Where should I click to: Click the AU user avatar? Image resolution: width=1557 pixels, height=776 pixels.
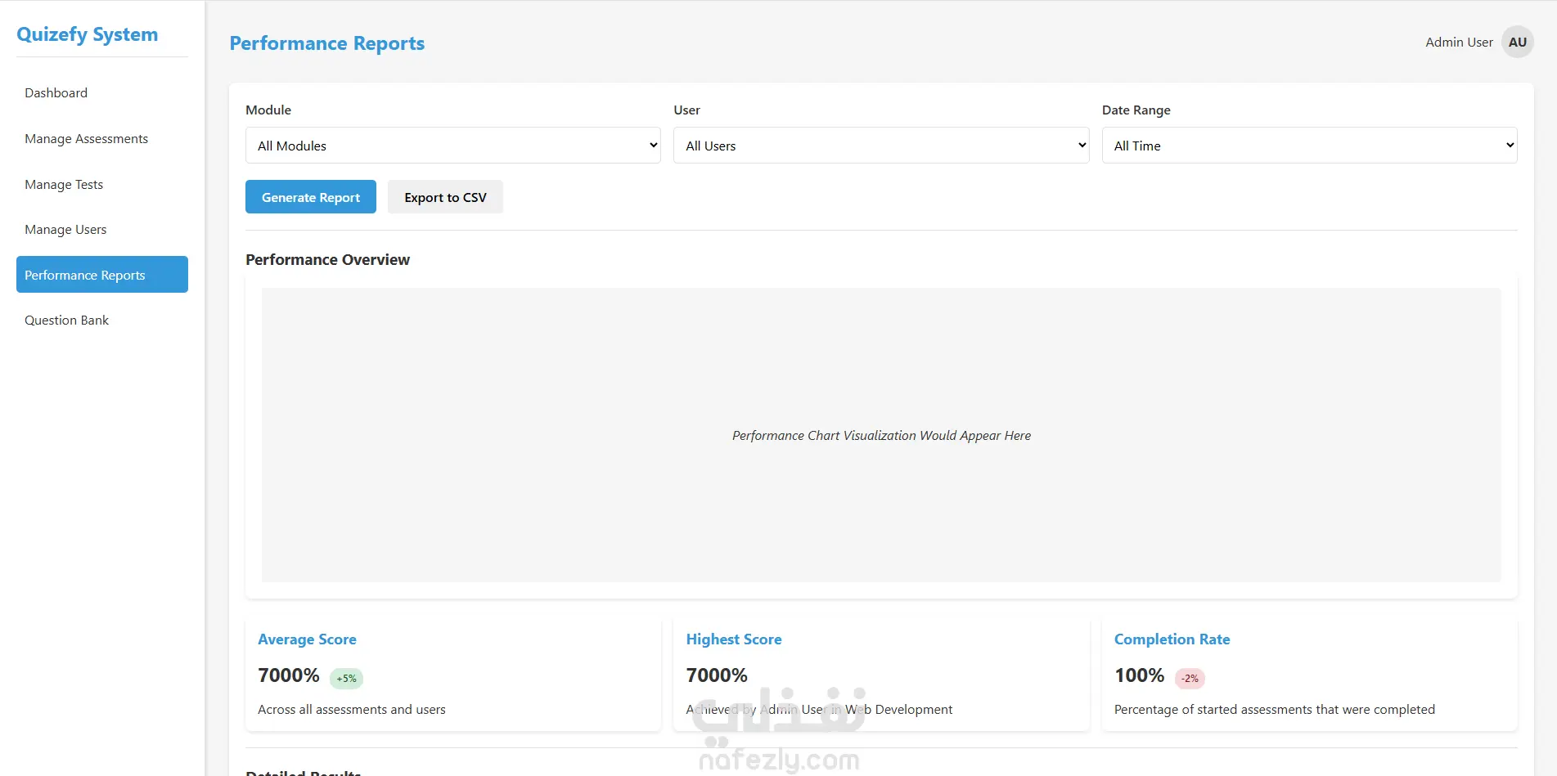(1517, 43)
